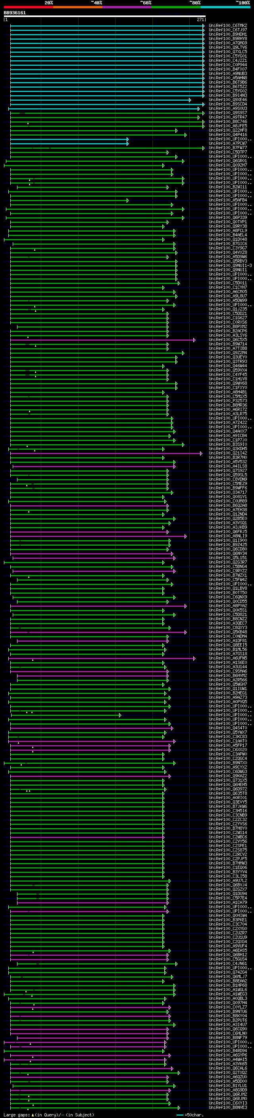Select the UniRef100_B9SCD4 label

[x=227, y=104]
